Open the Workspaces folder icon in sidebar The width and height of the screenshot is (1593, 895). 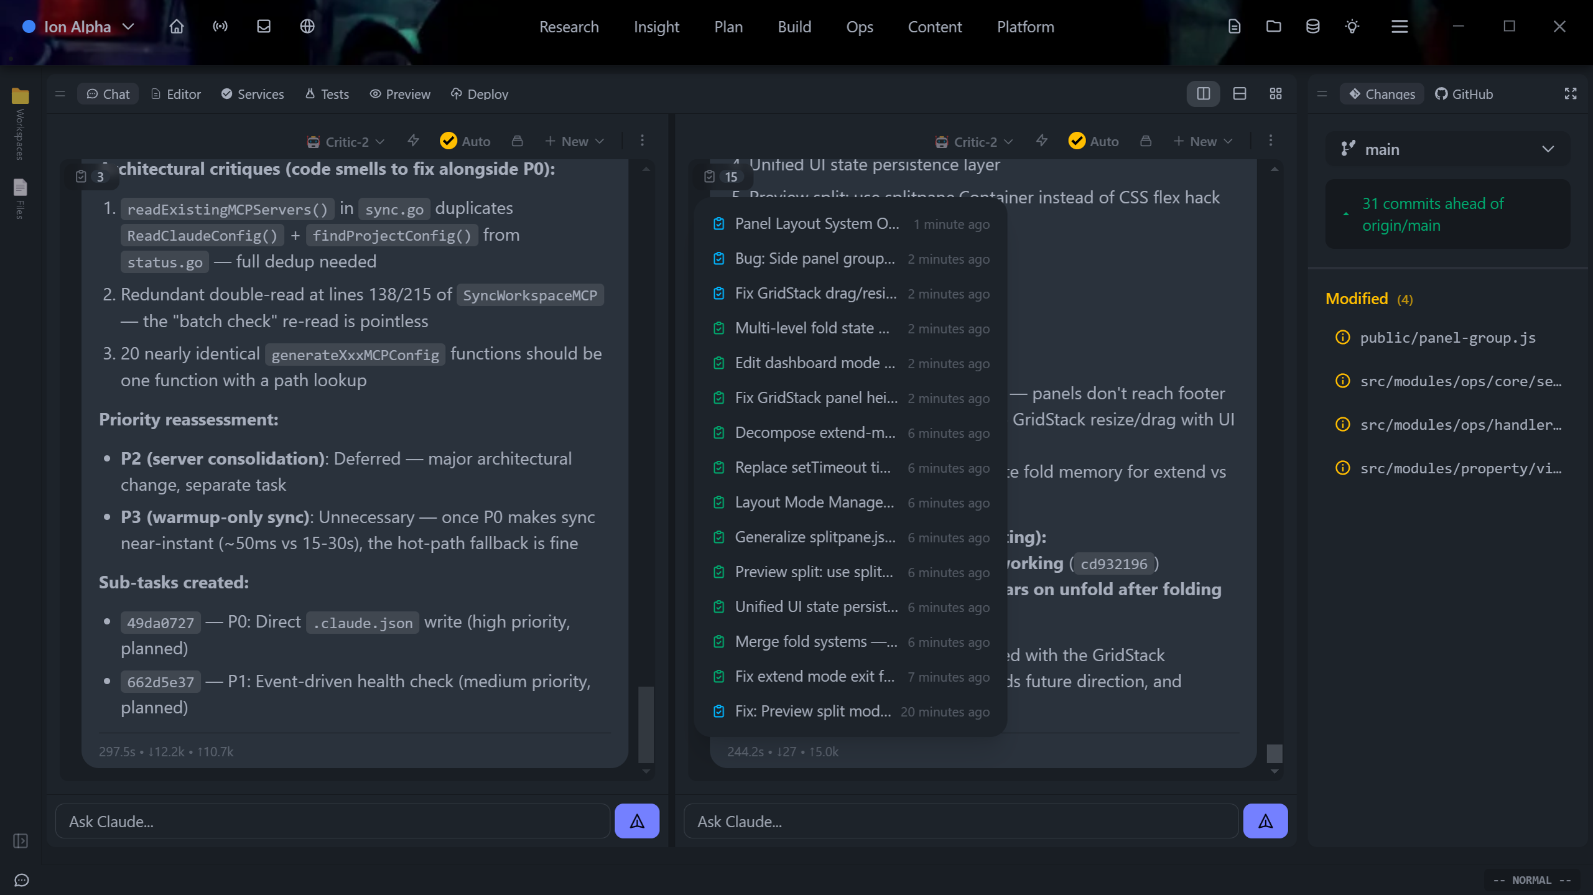coord(20,96)
